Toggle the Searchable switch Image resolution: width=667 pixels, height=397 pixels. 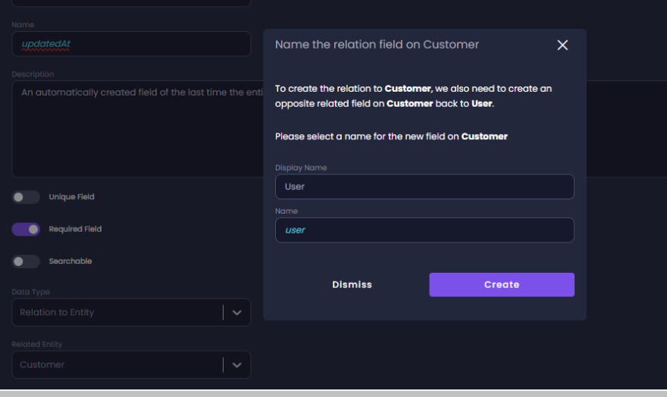click(26, 261)
